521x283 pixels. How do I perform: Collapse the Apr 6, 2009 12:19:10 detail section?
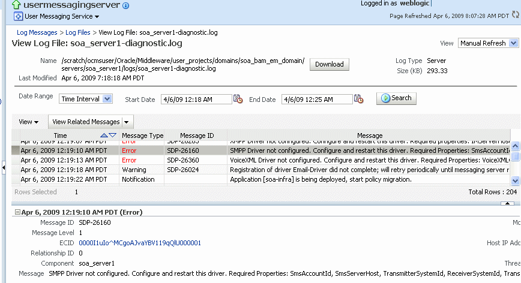pos(17,212)
